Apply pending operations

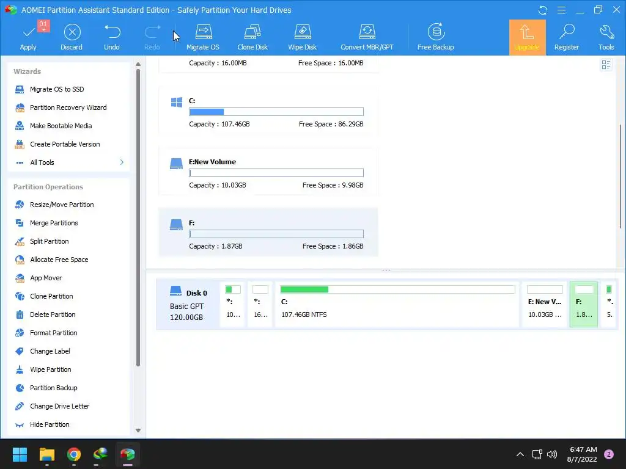point(28,37)
